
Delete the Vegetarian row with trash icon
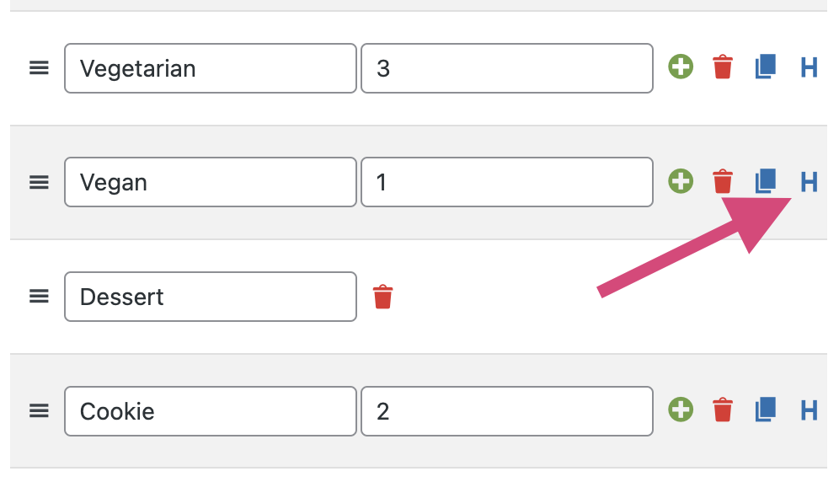(723, 67)
